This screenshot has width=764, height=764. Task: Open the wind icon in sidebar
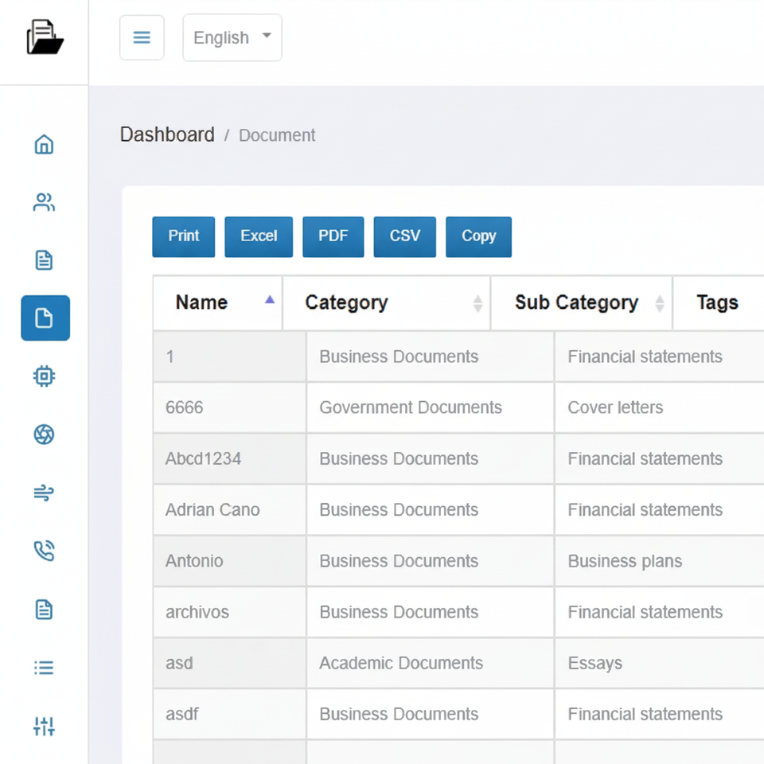(44, 493)
